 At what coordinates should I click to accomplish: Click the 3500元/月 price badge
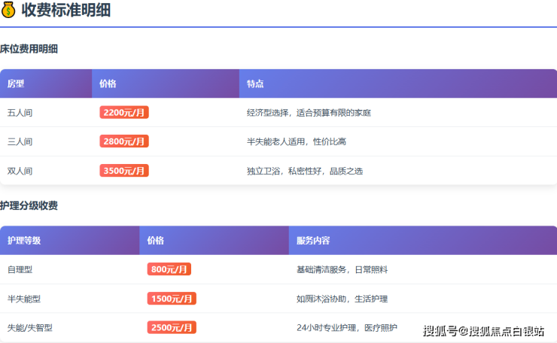(124, 171)
